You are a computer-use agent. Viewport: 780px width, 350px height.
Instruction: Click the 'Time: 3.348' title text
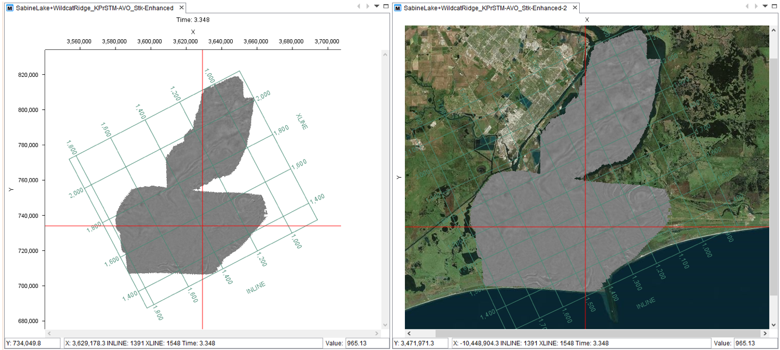pyautogui.click(x=193, y=20)
